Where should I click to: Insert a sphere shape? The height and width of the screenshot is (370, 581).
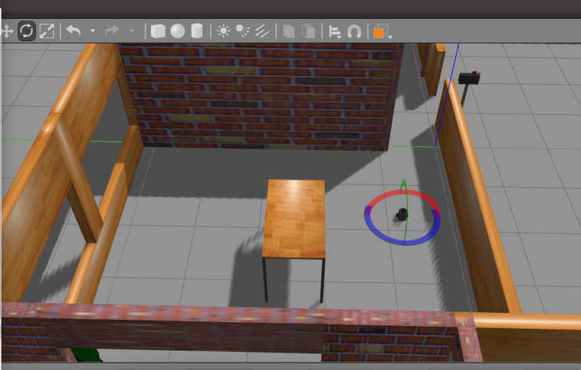pyautogui.click(x=178, y=31)
